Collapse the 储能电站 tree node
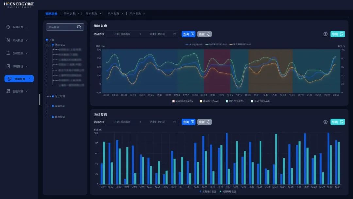Viewport: 353px width, 199px height. pyautogui.click(x=53, y=45)
